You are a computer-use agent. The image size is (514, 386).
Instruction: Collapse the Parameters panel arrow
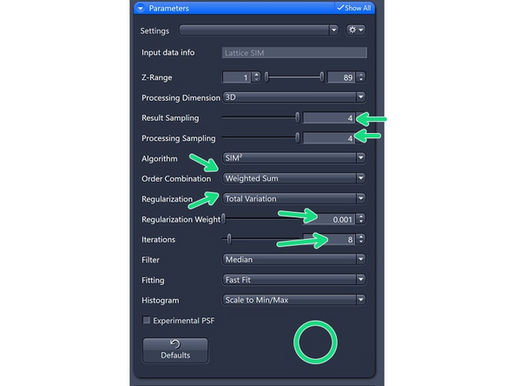coord(141,9)
